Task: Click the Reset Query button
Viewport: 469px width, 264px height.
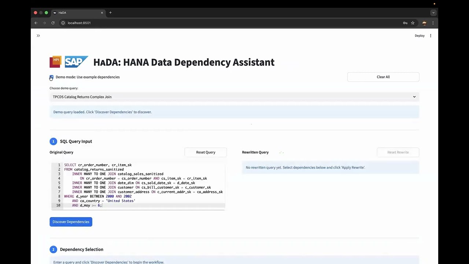Action: [206, 152]
